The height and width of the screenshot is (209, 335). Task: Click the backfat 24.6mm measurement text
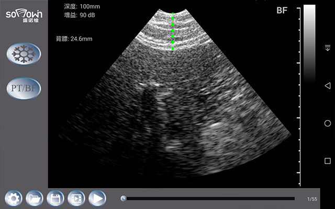pyautogui.click(x=74, y=39)
